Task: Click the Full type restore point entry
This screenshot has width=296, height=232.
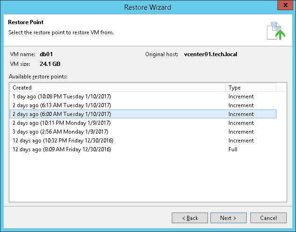Action: click(233, 149)
